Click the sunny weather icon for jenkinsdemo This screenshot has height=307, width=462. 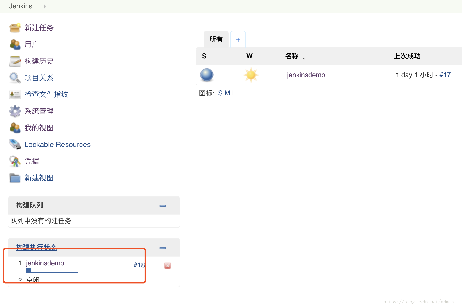[x=251, y=75]
